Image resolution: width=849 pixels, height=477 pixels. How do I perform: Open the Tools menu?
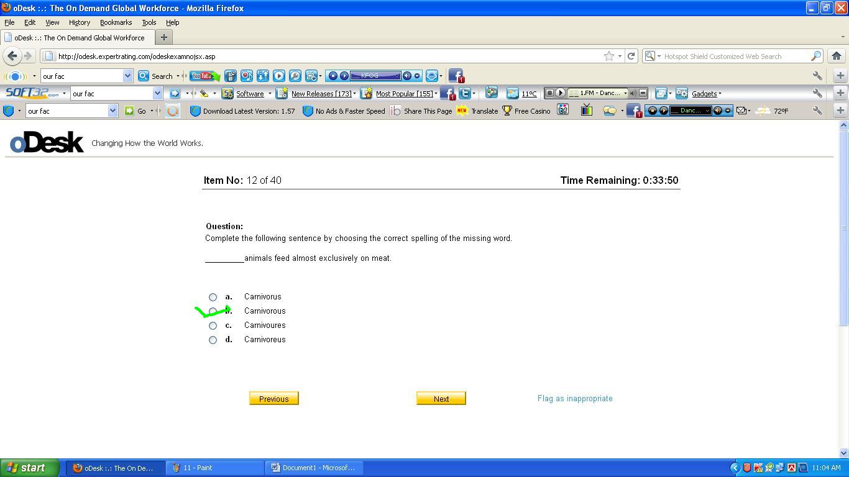(x=149, y=22)
